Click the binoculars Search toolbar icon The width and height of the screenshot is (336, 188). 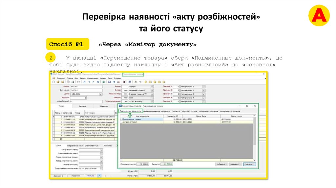[x=130, y=82]
